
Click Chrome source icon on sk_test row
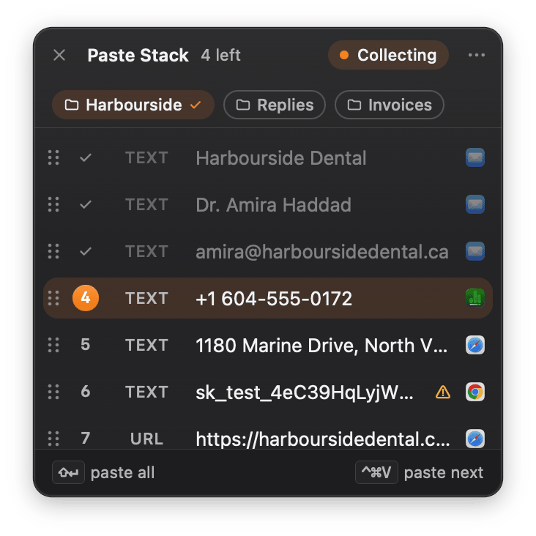click(x=475, y=392)
